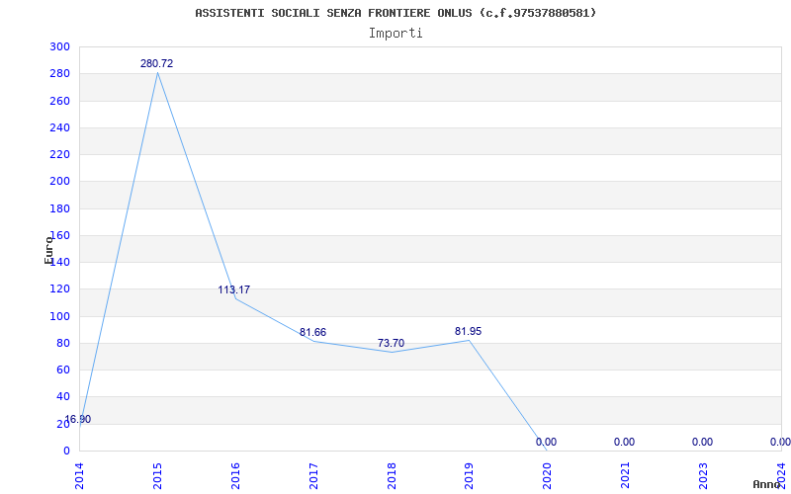Click the 0.00 data label at 2023
791x494 pixels.
[x=702, y=442]
